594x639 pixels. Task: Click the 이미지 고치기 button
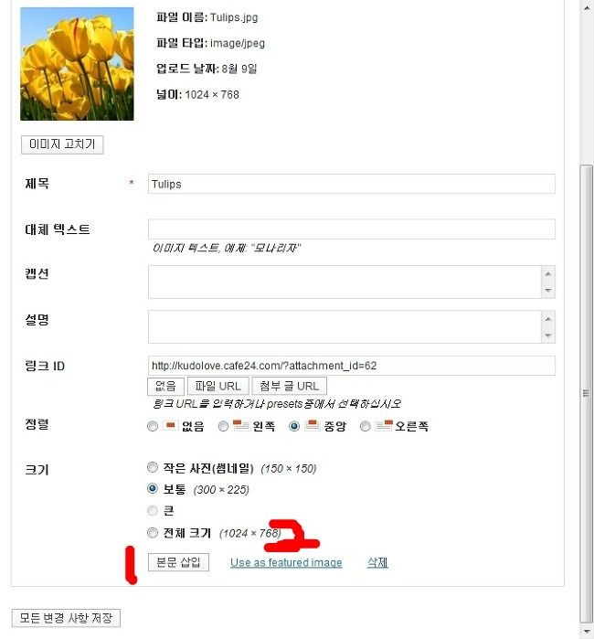(62, 144)
